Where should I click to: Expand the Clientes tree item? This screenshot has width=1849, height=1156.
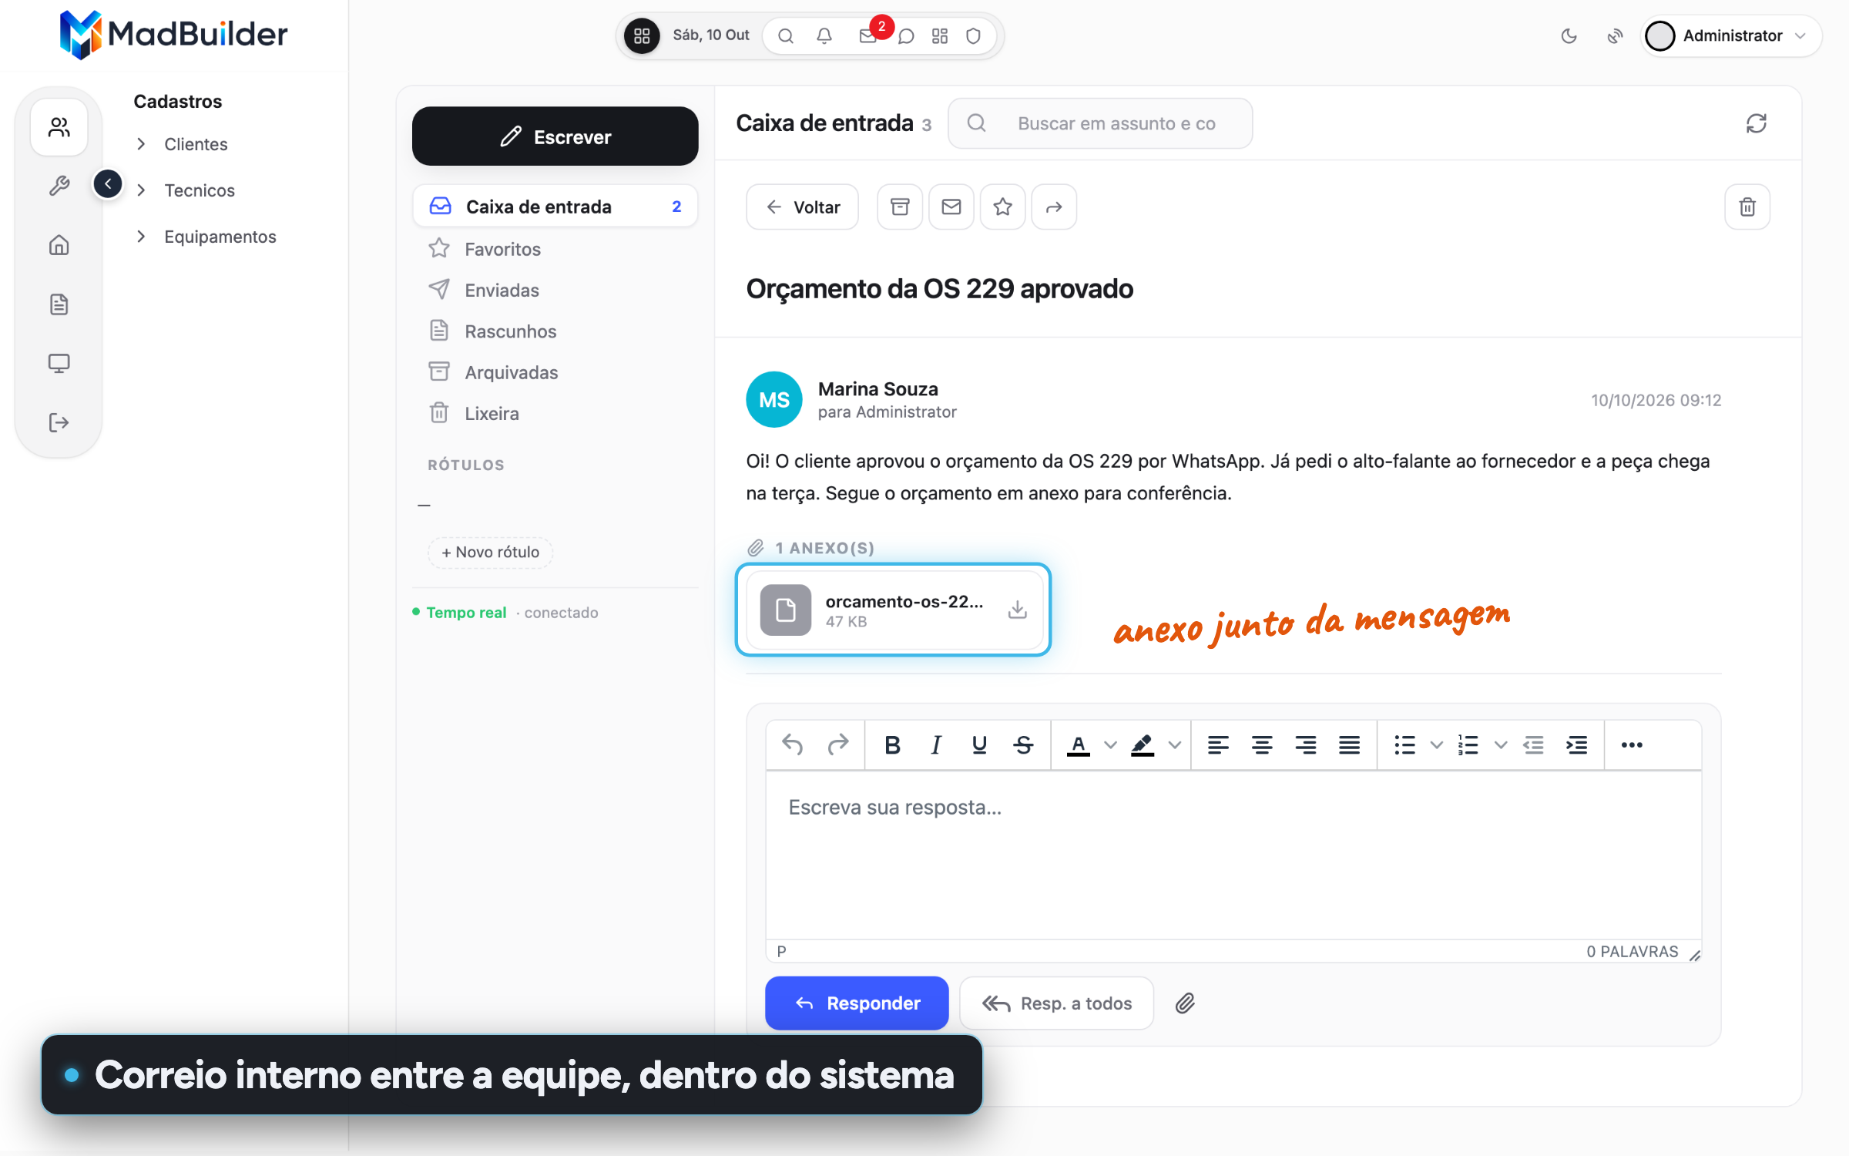point(141,144)
